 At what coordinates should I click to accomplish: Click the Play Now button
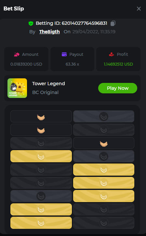click(x=118, y=88)
